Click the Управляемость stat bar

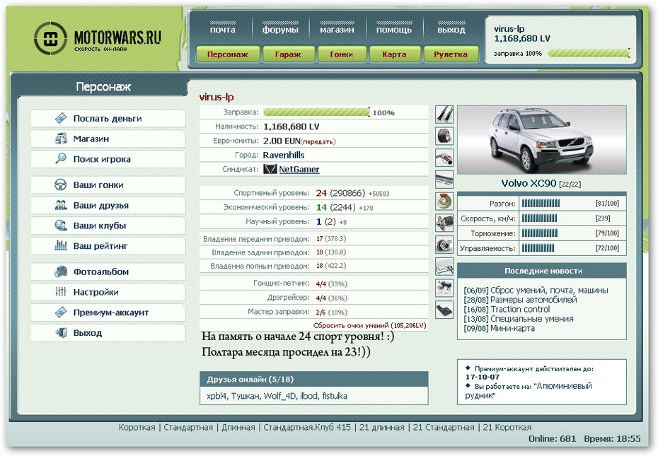(x=538, y=248)
